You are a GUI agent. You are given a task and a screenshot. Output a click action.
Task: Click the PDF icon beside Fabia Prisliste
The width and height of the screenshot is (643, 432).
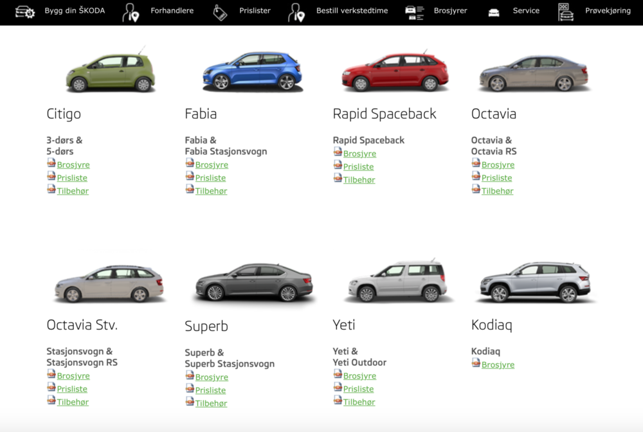click(190, 176)
